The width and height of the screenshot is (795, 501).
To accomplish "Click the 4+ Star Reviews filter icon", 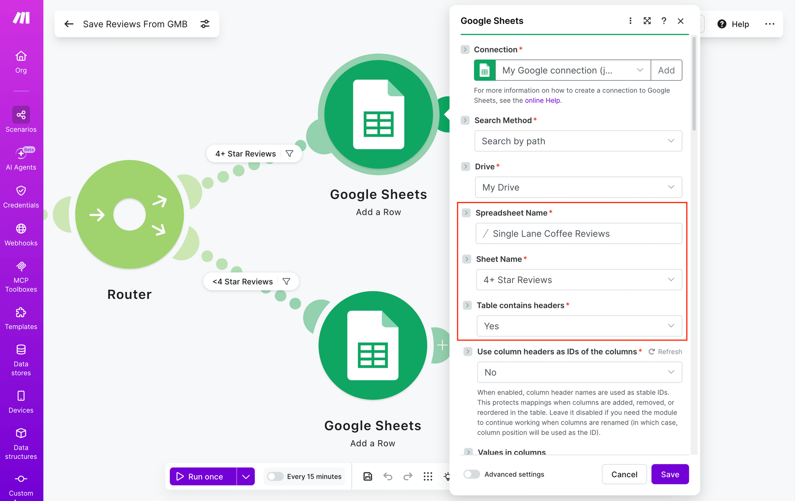I will coord(289,153).
